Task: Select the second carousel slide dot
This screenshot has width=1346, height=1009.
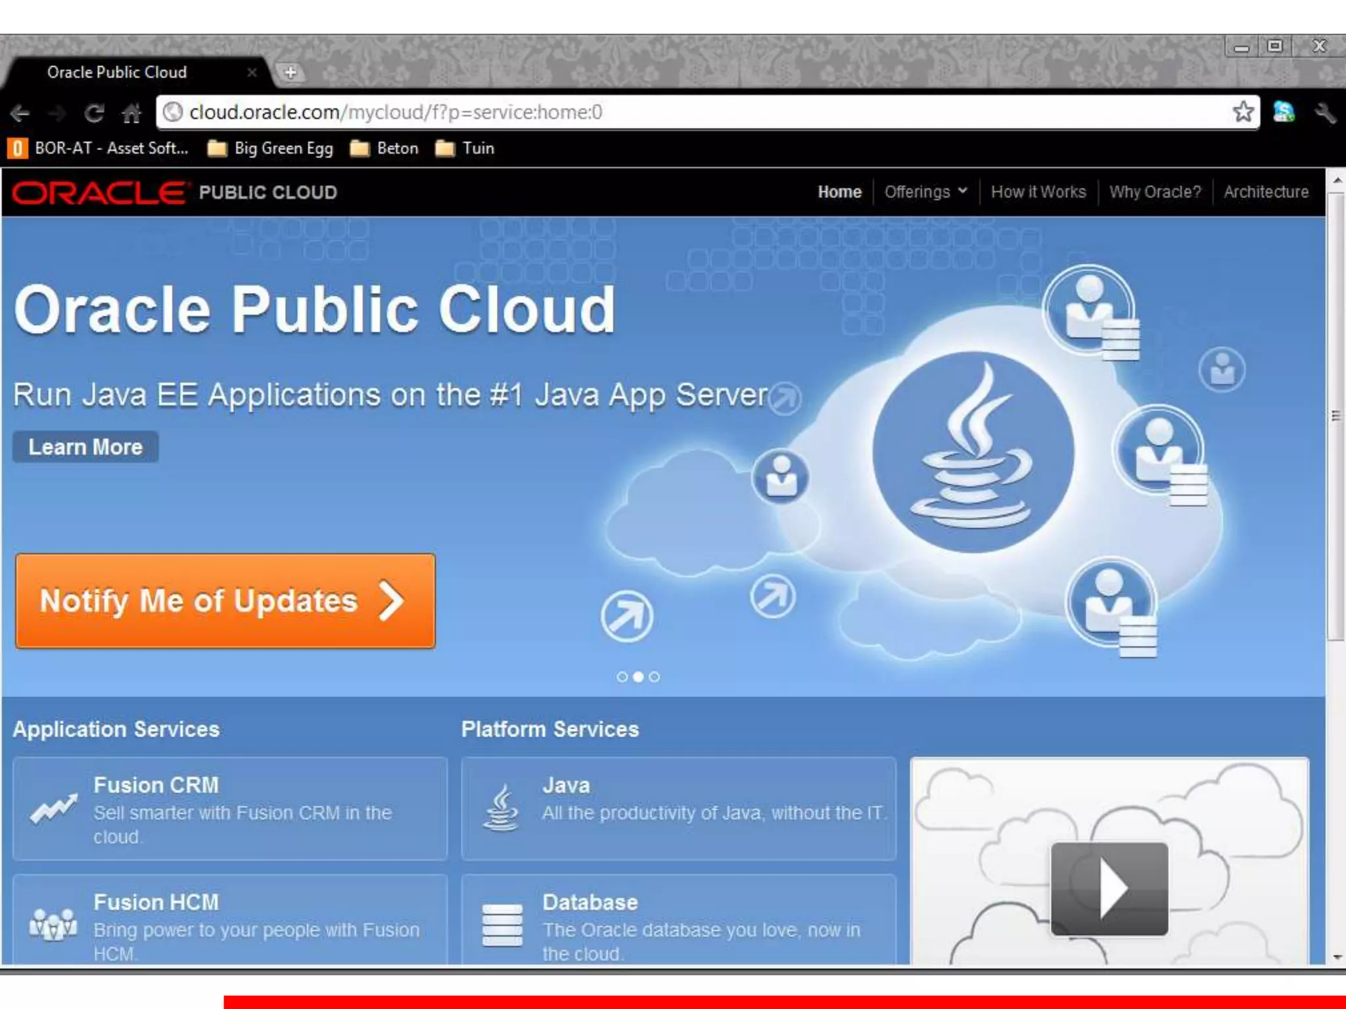Action: click(x=638, y=677)
